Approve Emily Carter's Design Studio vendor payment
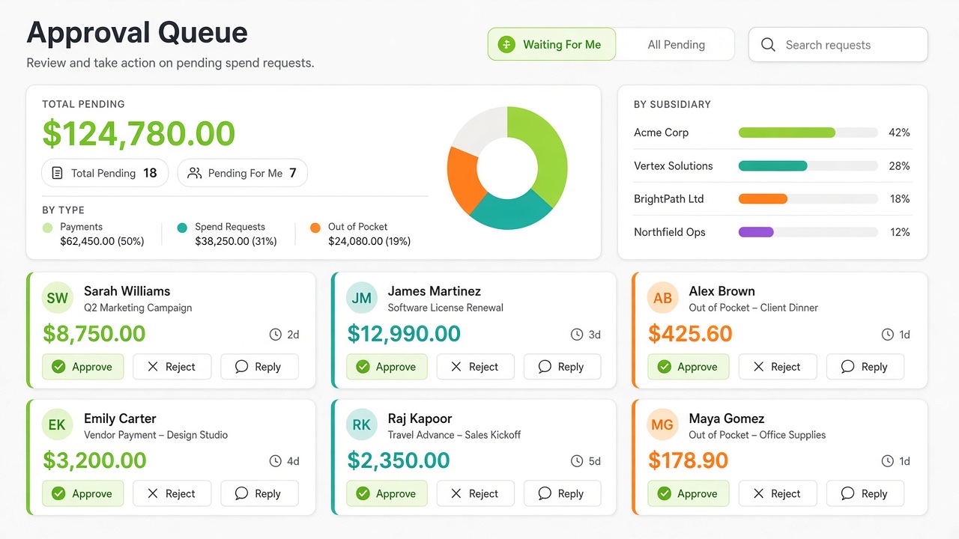The height and width of the screenshot is (539, 959). (x=82, y=493)
